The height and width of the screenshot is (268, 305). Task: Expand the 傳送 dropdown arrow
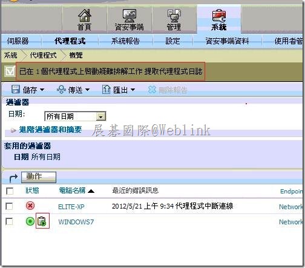tap(87, 90)
